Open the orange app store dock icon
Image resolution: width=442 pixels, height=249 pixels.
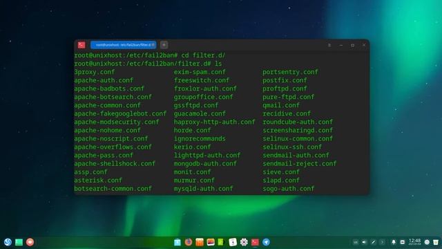click(x=200, y=242)
